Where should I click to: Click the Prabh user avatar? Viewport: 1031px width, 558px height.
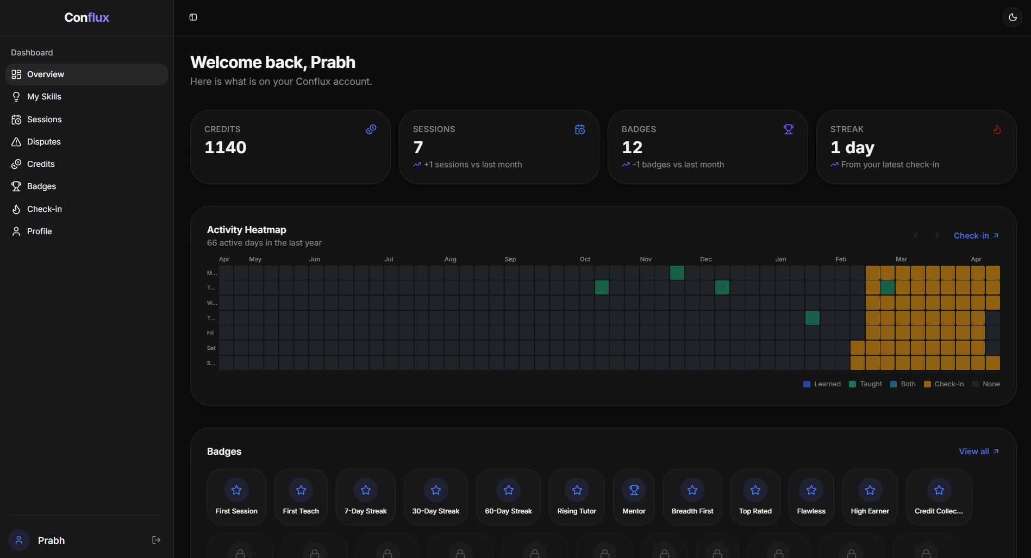[x=19, y=540]
